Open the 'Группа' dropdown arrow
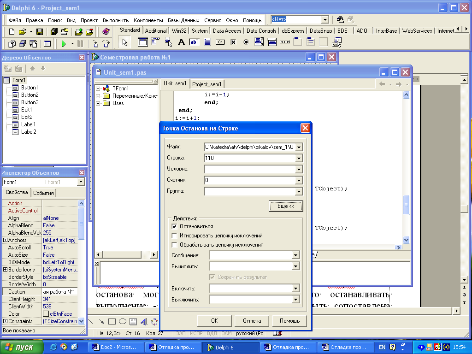This screenshot has height=354, width=472. [x=299, y=192]
